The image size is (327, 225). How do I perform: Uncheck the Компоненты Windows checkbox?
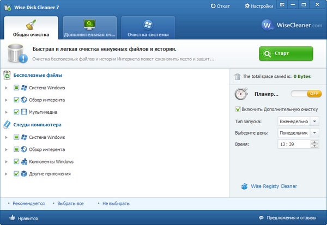(x=16, y=162)
